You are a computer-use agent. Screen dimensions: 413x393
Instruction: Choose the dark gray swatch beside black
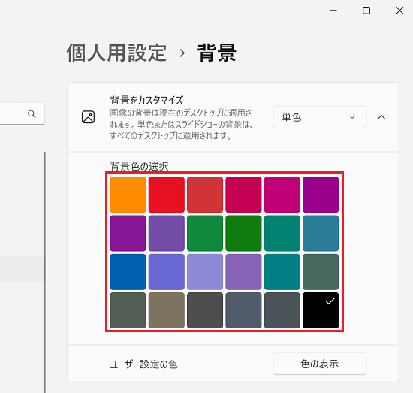(282, 310)
